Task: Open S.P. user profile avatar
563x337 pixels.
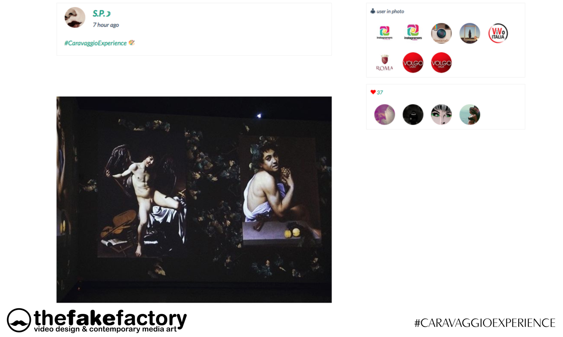Action: coord(75,18)
